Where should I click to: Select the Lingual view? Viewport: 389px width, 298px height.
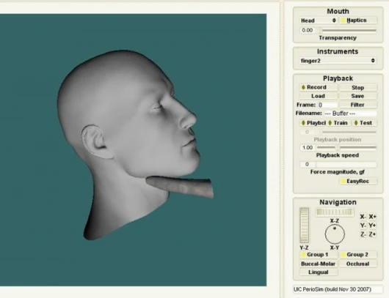tap(319, 272)
